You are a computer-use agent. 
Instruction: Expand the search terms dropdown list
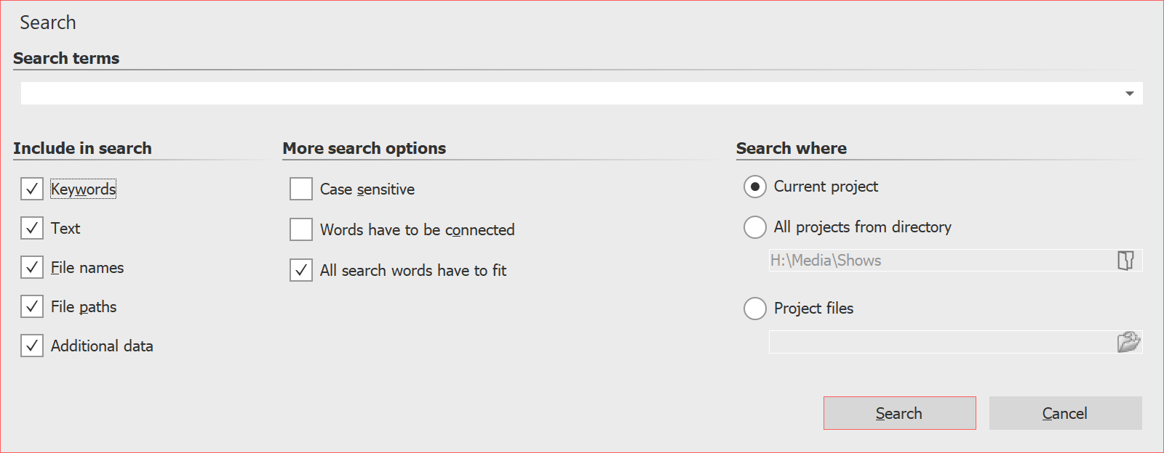[x=1129, y=93]
